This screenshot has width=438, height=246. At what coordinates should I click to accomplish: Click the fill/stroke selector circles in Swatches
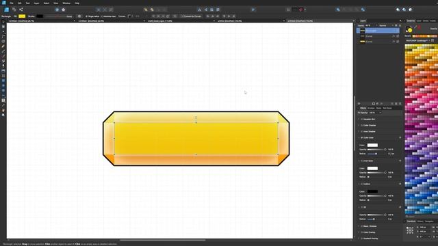coord(409,29)
